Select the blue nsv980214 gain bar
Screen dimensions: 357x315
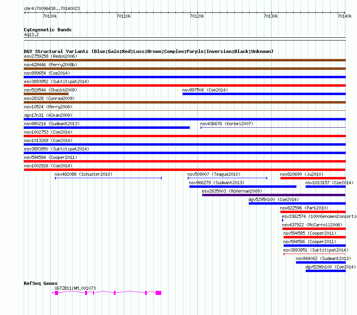click(x=107, y=128)
